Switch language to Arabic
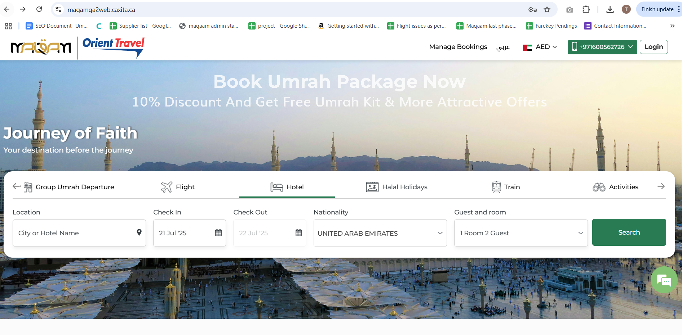682x335 pixels. coord(503,47)
